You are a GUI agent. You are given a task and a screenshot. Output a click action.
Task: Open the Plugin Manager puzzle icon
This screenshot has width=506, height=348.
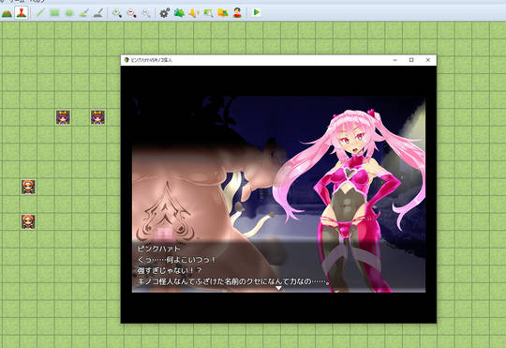pyautogui.click(x=179, y=13)
